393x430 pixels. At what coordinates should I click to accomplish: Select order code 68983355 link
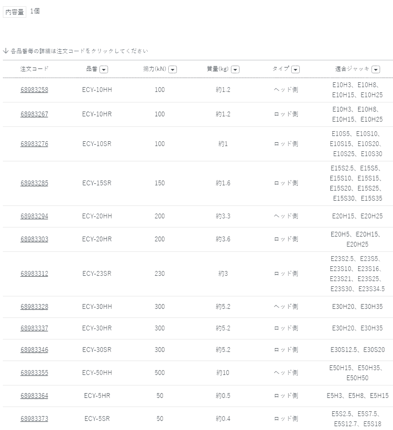pos(34,373)
